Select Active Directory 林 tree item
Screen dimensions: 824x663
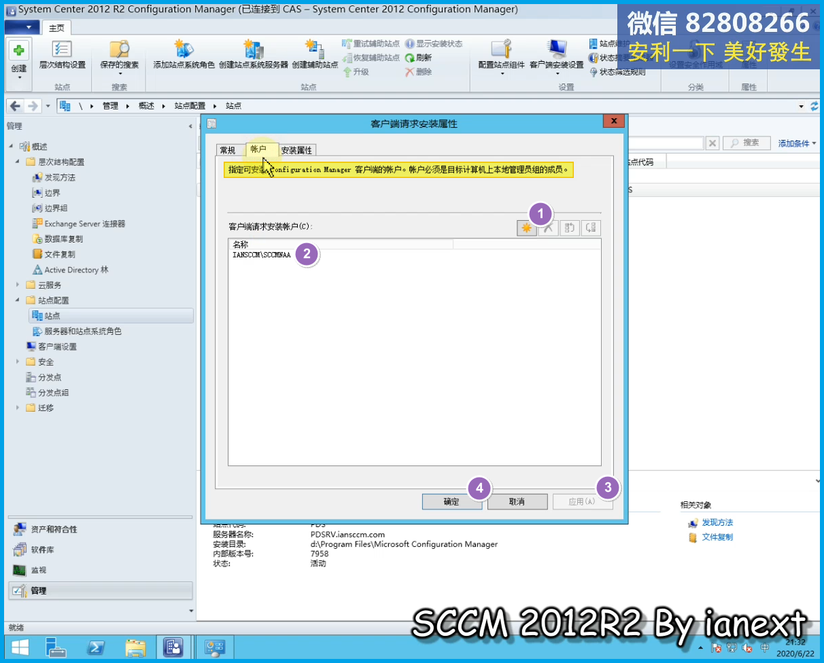[x=76, y=270]
